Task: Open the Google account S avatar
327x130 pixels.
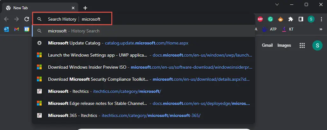Action: (317, 45)
